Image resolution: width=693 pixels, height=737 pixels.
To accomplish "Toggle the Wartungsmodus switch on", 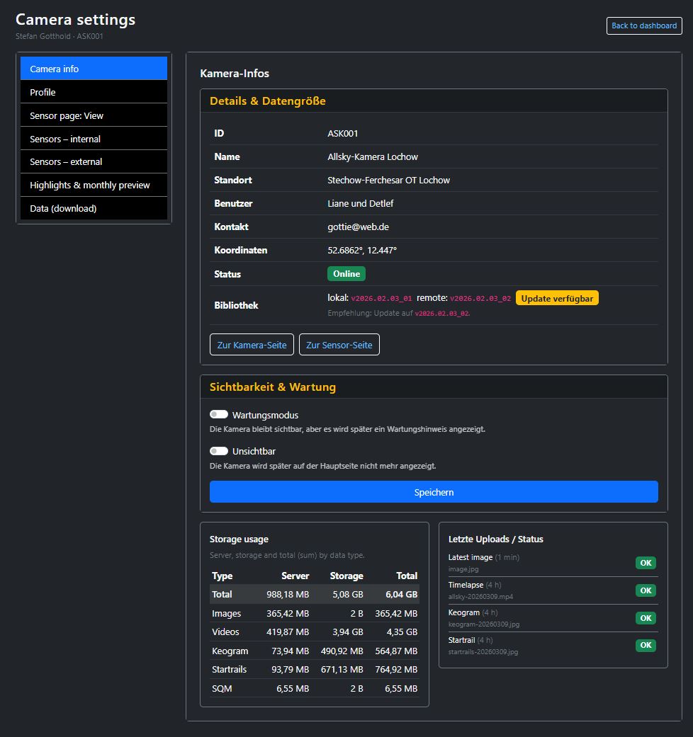I will 219,414.
